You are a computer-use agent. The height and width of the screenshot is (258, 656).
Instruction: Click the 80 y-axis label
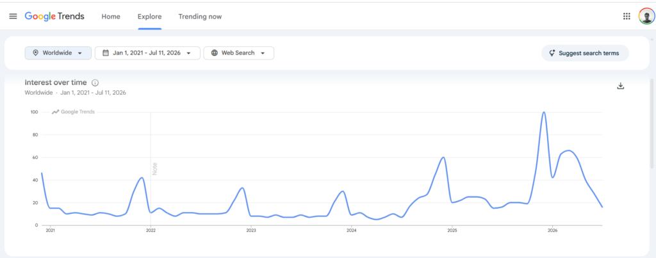coord(36,134)
